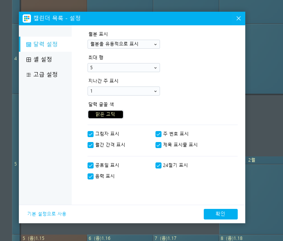Confirm settings with 확인 button

pyautogui.click(x=221, y=214)
